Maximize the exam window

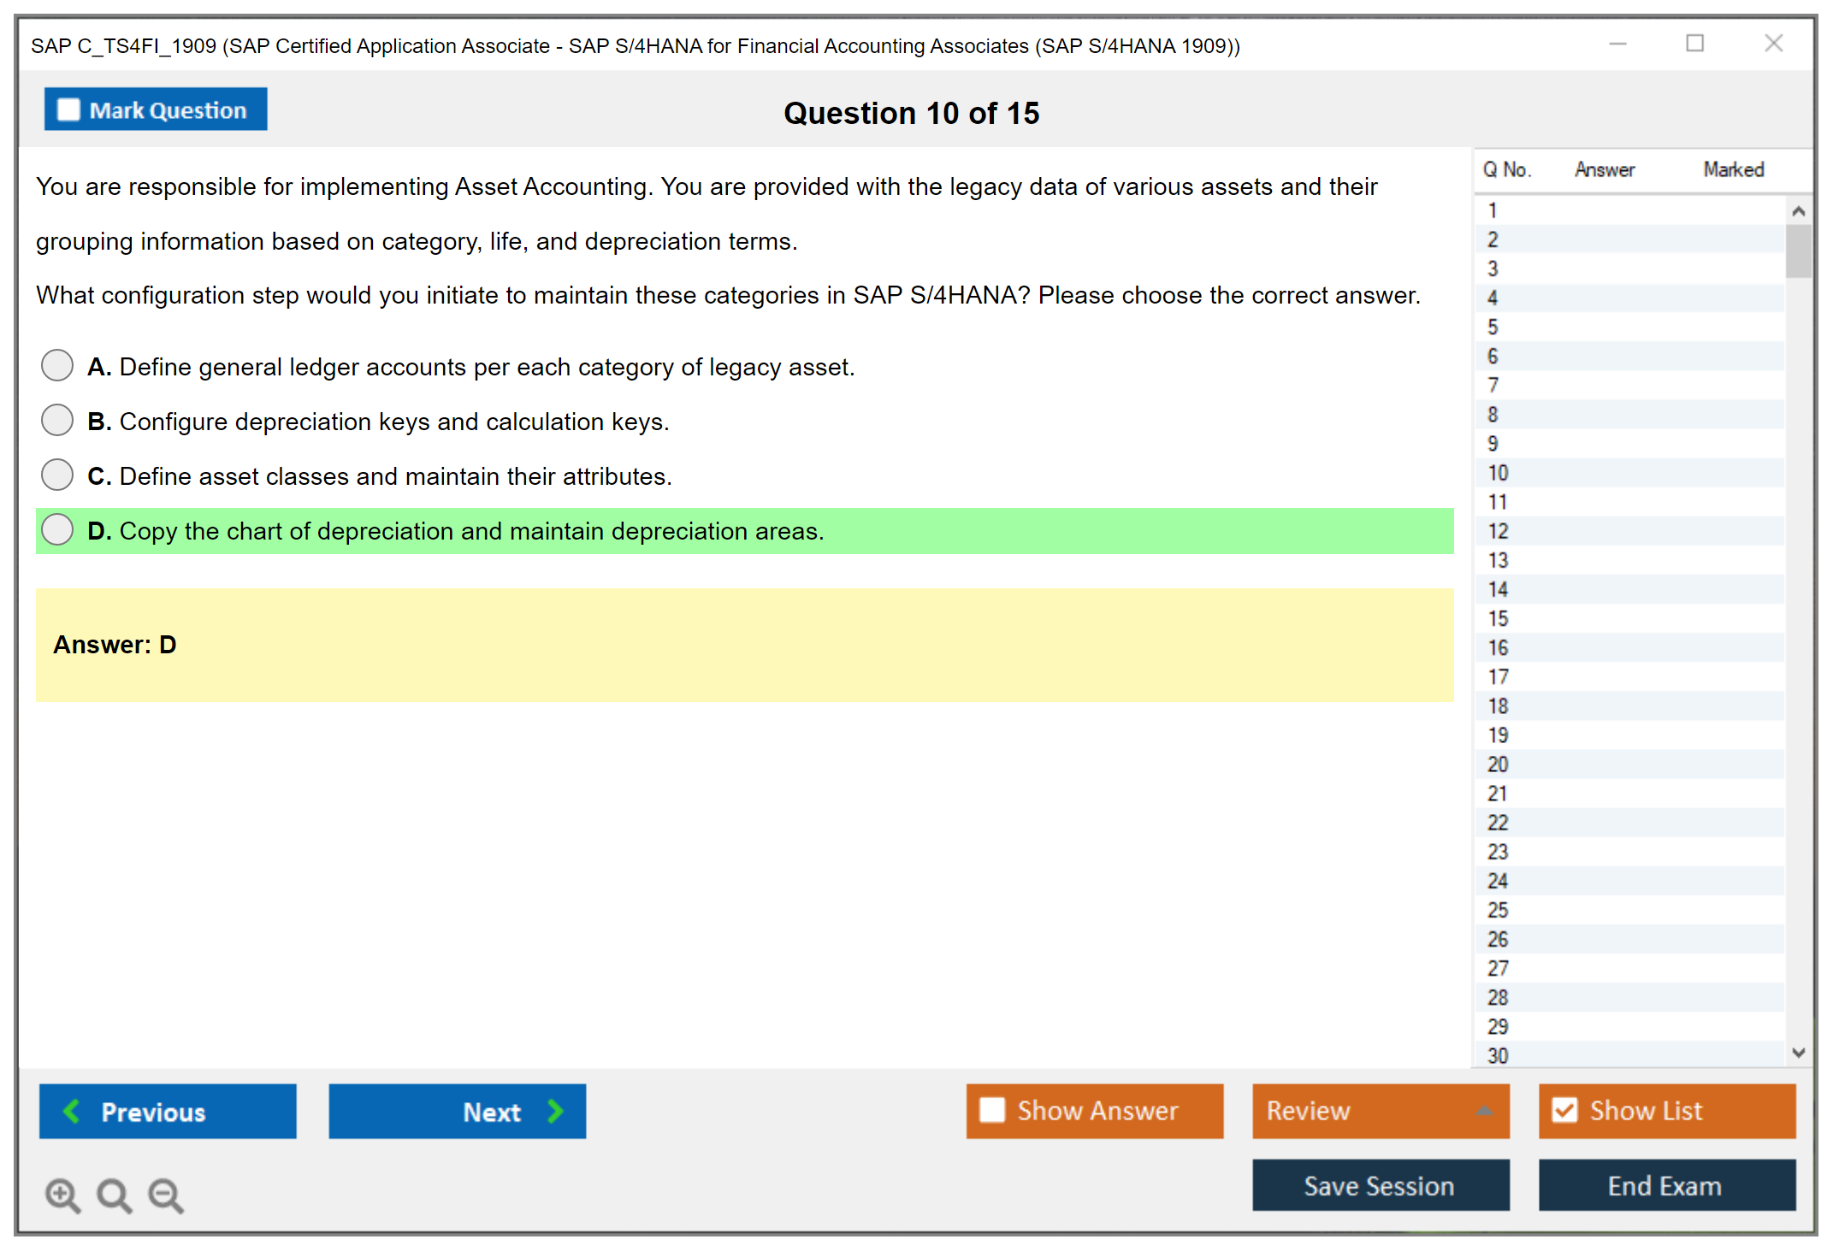(x=1694, y=44)
